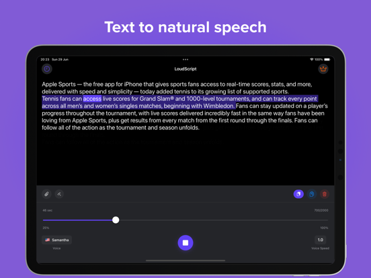Tap the three-dot multitasking indicator
This screenshot has width=371, height=278.
(x=185, y=59)
